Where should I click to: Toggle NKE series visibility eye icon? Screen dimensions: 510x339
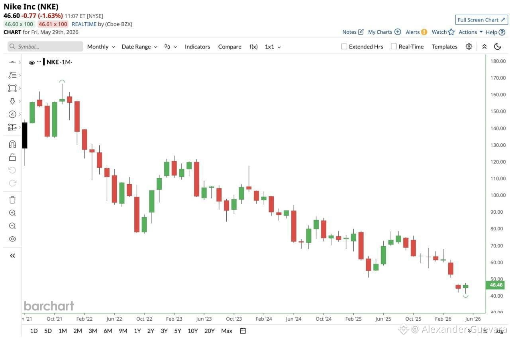point(32,62)
